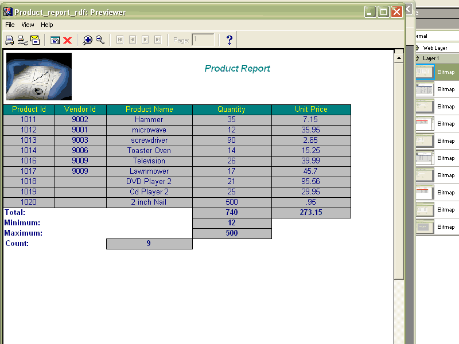This screenshot has height=344, width=459.
Task: Click the blue question mark help icon
Action: pos(229,40)
